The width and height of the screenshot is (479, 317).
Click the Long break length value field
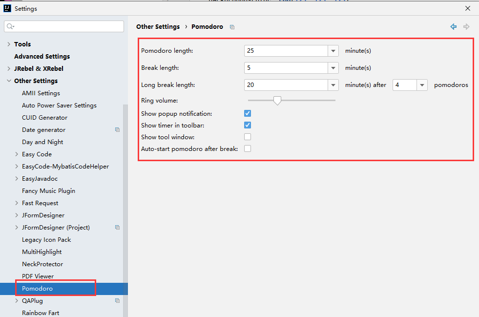tap(286, 85)
